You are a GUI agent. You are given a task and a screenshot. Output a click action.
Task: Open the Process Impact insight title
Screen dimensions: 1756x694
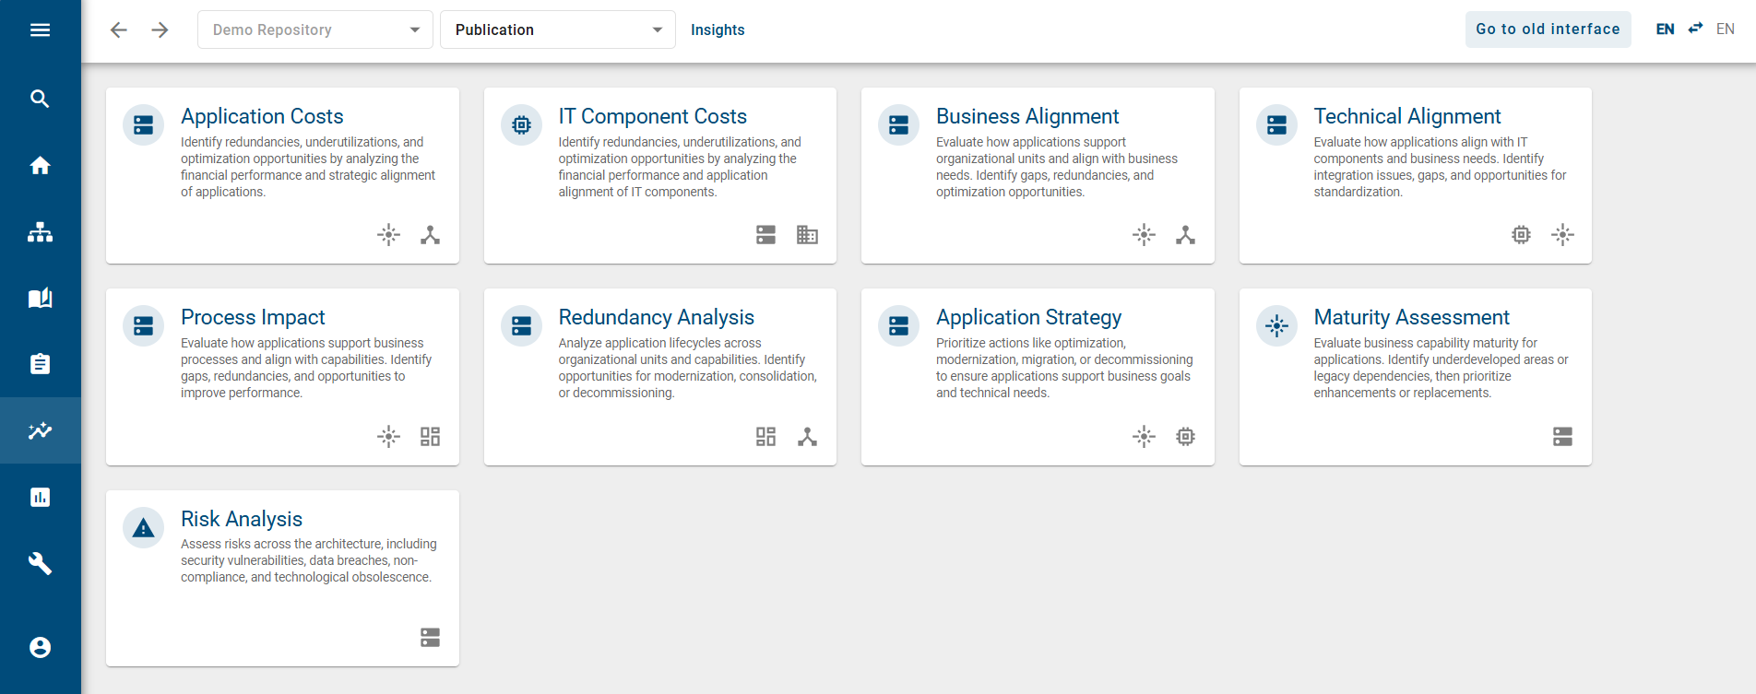point(253,317)
